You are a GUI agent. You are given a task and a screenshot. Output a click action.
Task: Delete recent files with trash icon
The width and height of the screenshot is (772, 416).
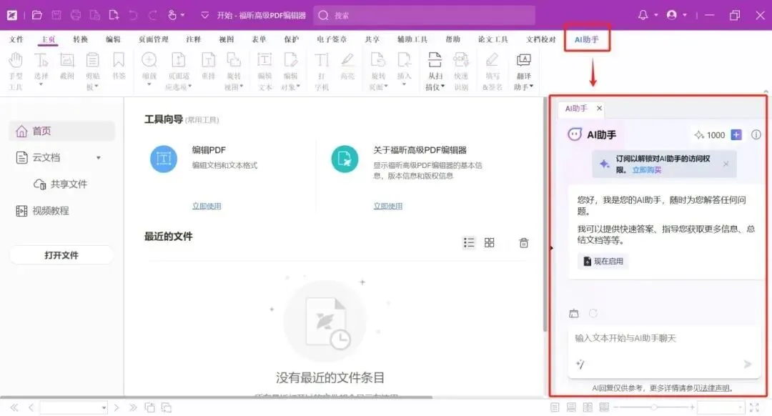pos(523,243)
